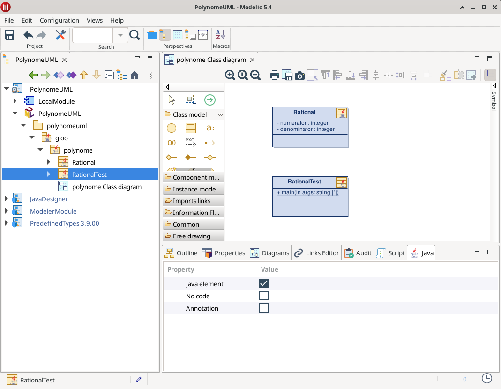The width and height of the screenshot is (501, 389).
Task: Open model browser view menu dots
Action: [x=150, y=75]
